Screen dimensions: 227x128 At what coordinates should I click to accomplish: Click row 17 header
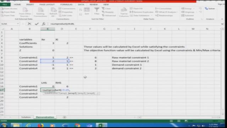click(2, 90)
